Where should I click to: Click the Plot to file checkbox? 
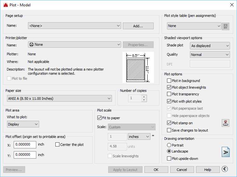9,78
